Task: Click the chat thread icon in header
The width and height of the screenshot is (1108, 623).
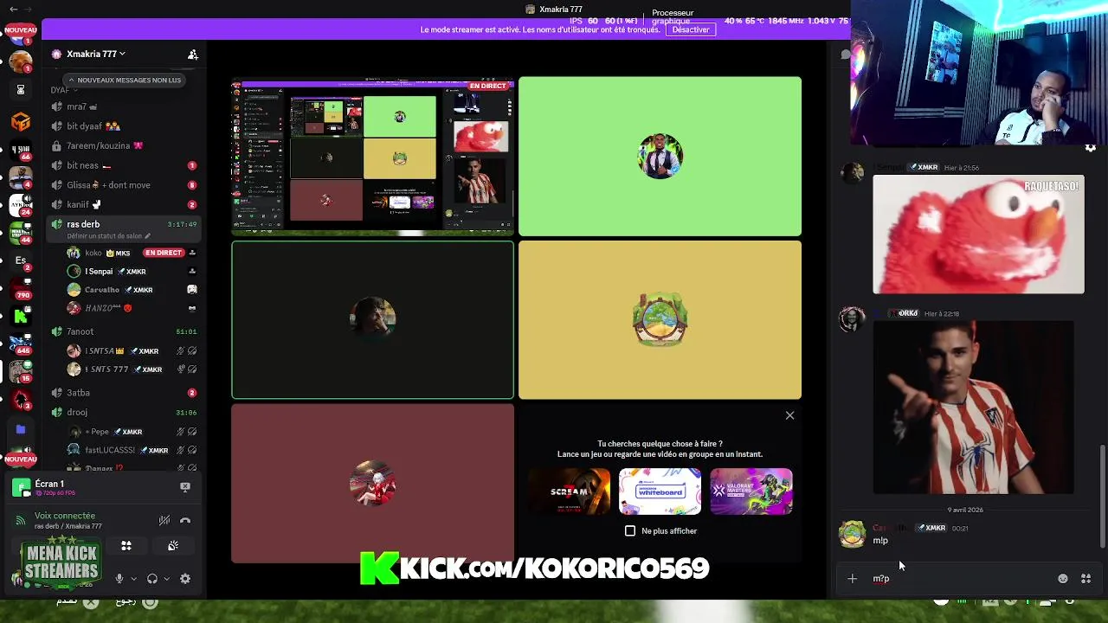Action: point(846,54)
